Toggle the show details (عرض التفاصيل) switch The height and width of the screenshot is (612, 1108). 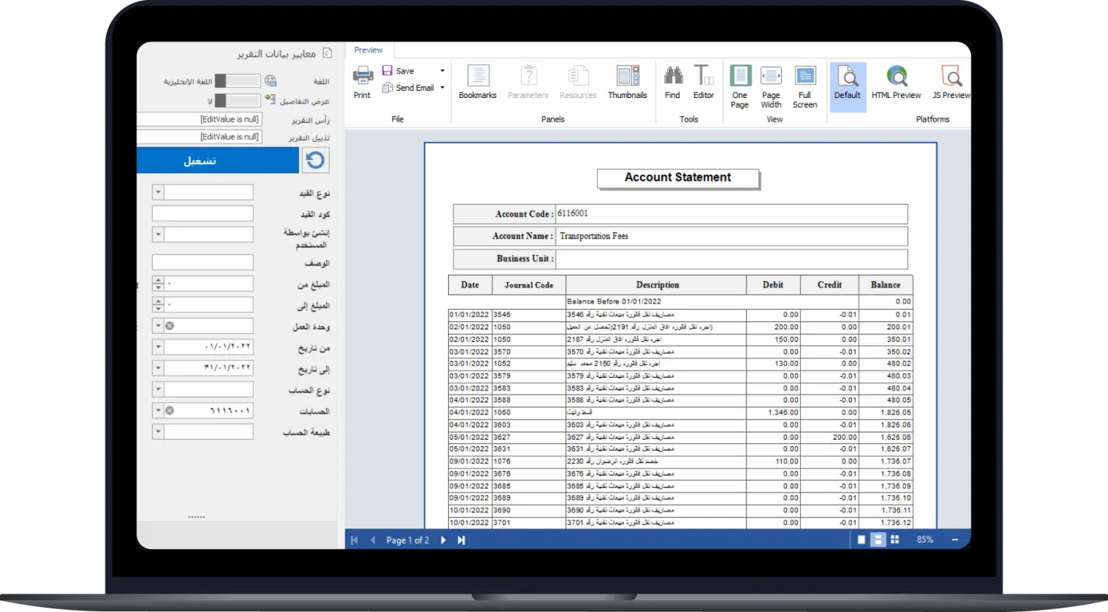click(x=238, y=100)
